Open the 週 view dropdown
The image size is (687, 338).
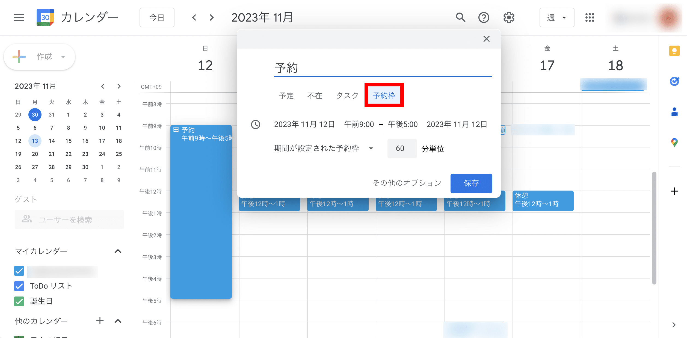click(556, 17)
